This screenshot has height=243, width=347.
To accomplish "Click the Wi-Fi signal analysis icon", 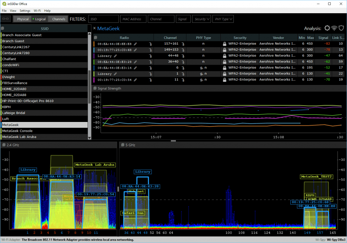I will click(x=334, y=28).
